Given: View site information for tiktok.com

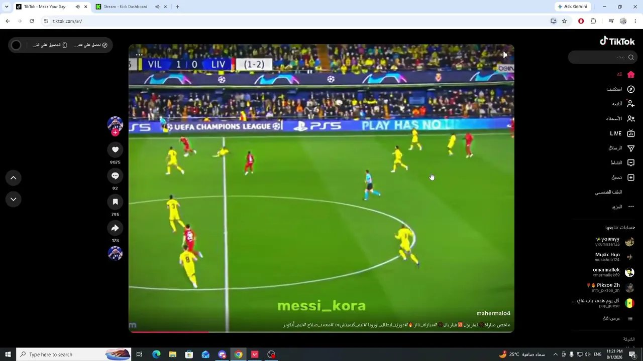Looking at the screenshot, I should (46, 21).
